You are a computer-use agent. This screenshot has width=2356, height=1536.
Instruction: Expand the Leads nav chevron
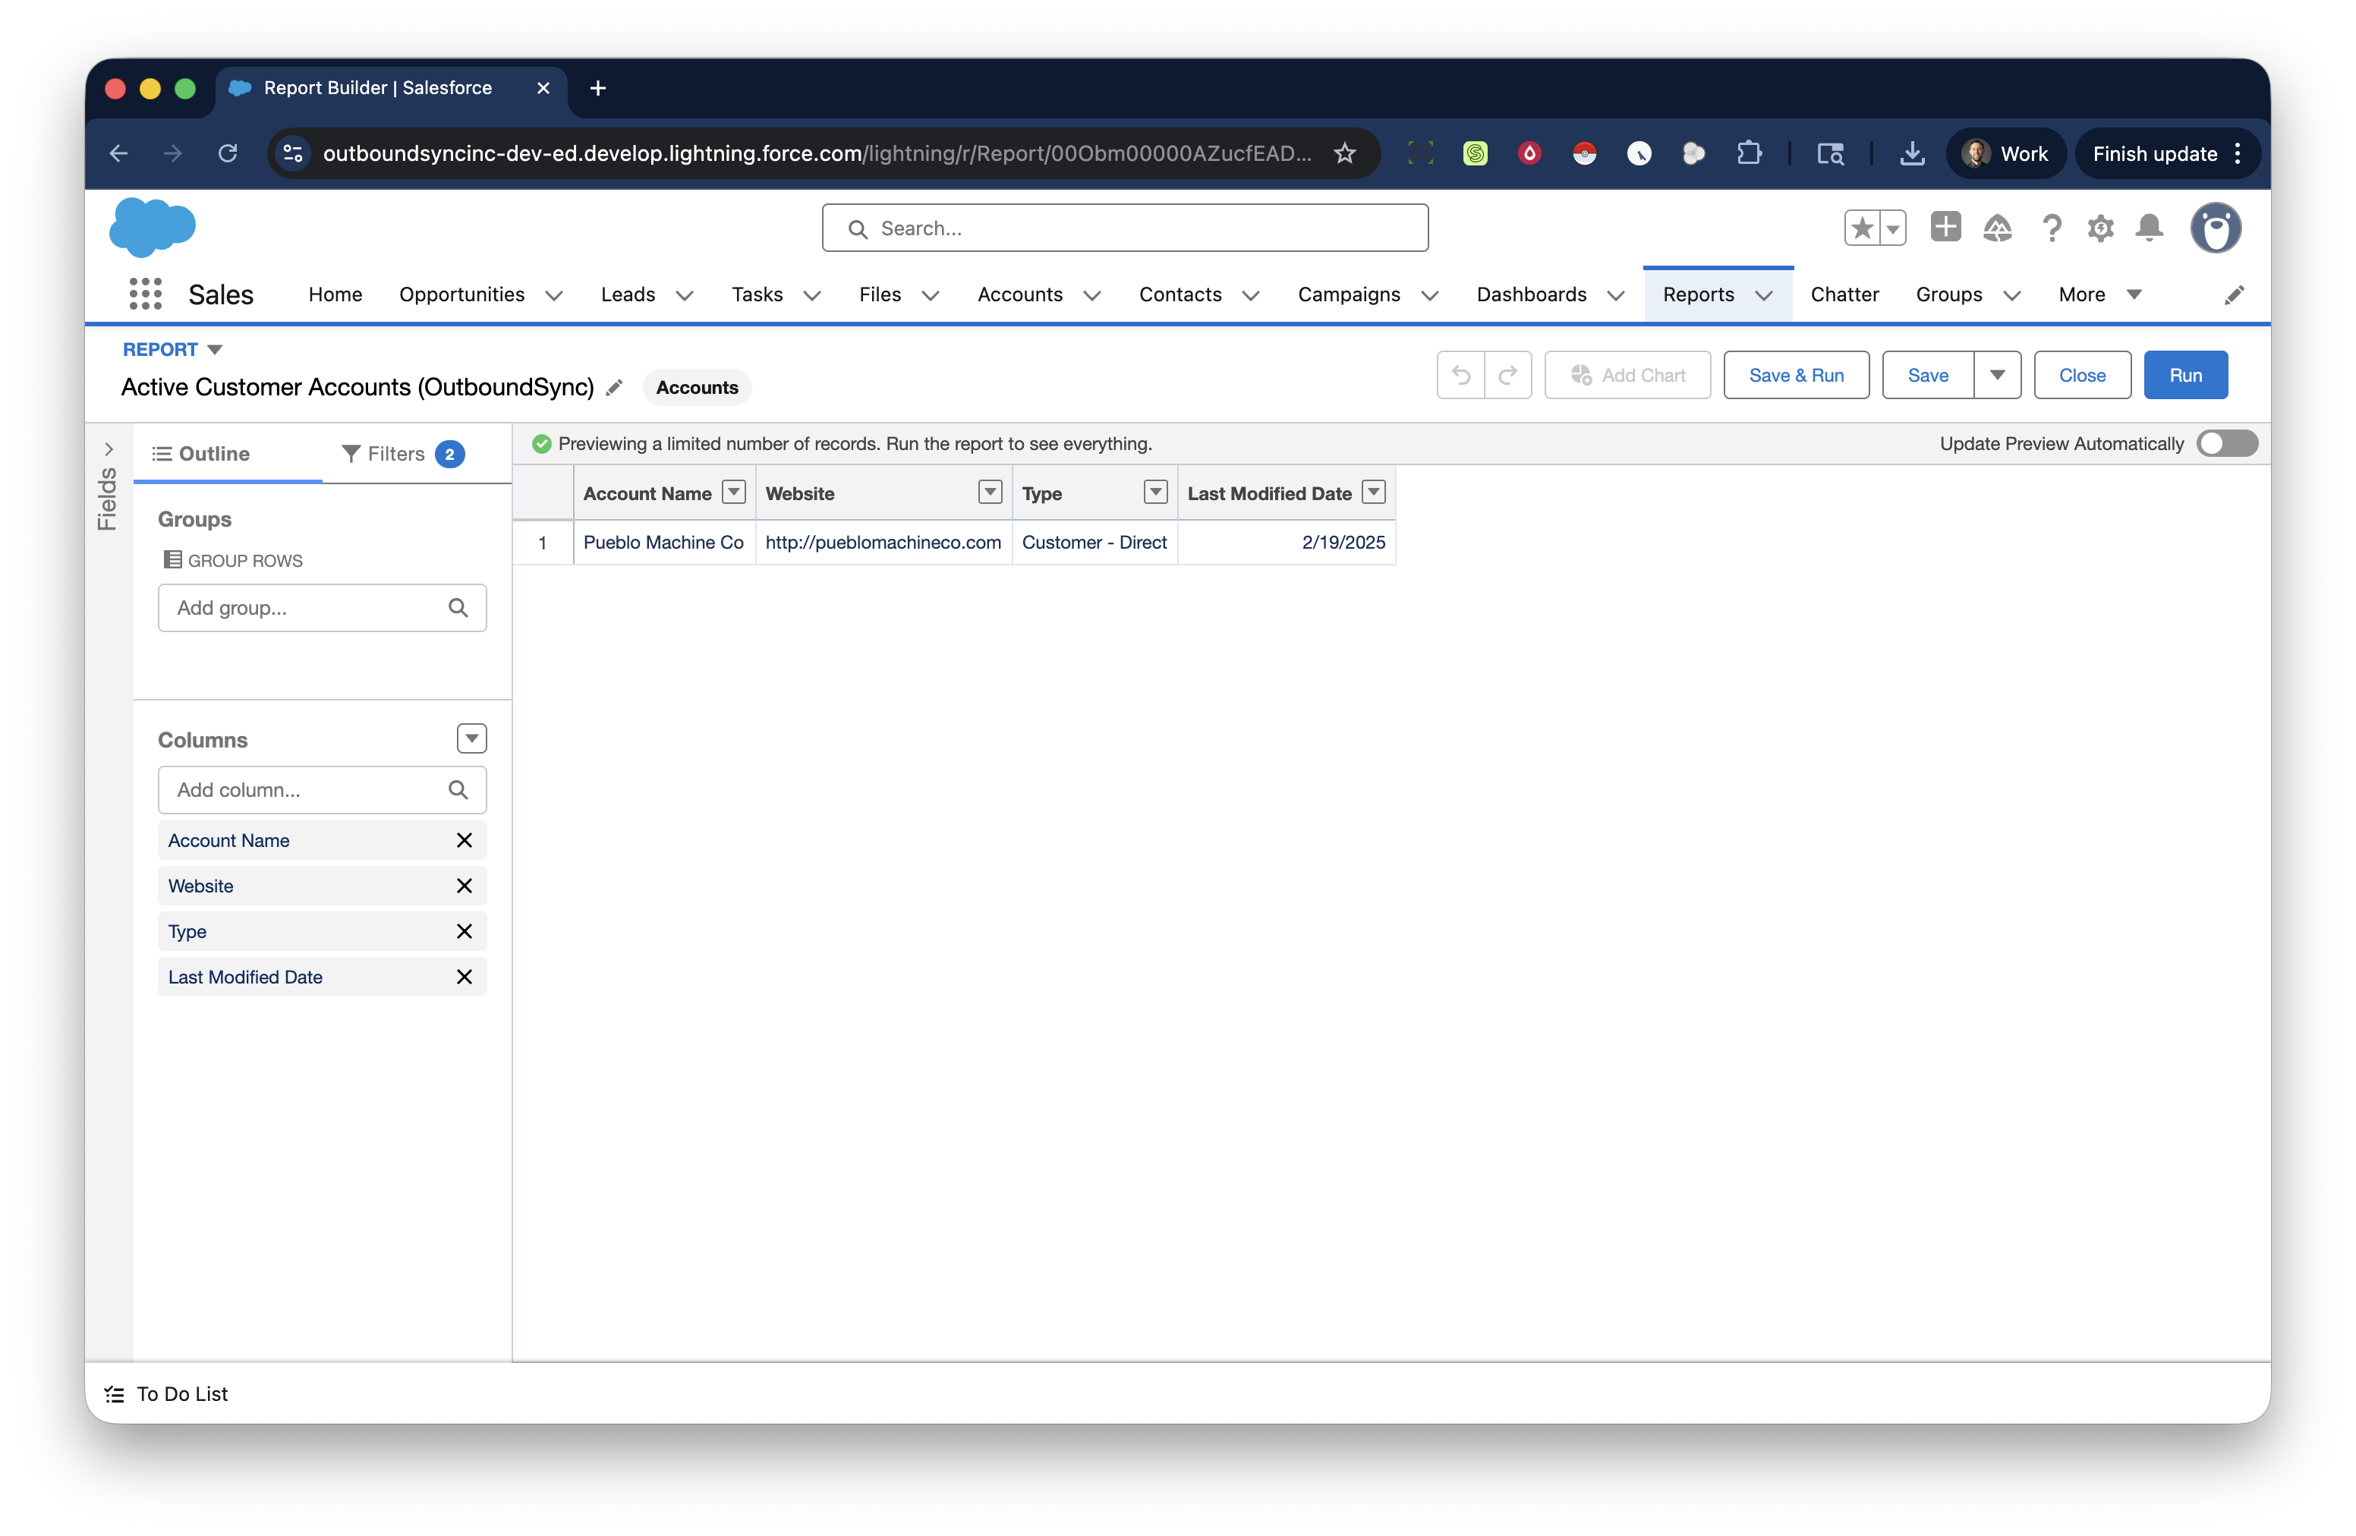pyautogui.click(x=684, y=295)
